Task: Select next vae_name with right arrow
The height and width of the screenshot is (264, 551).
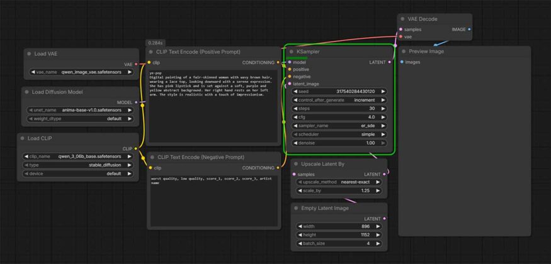Action: point(130,72)
